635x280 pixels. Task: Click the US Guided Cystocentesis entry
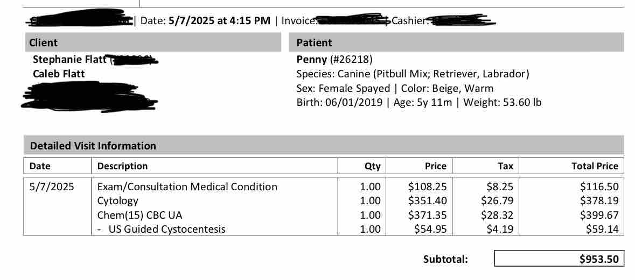[166, 229]
